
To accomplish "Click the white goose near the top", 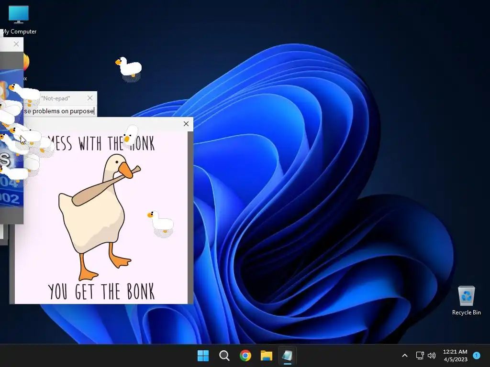I will pyautogui.click(x=129, y=68).
